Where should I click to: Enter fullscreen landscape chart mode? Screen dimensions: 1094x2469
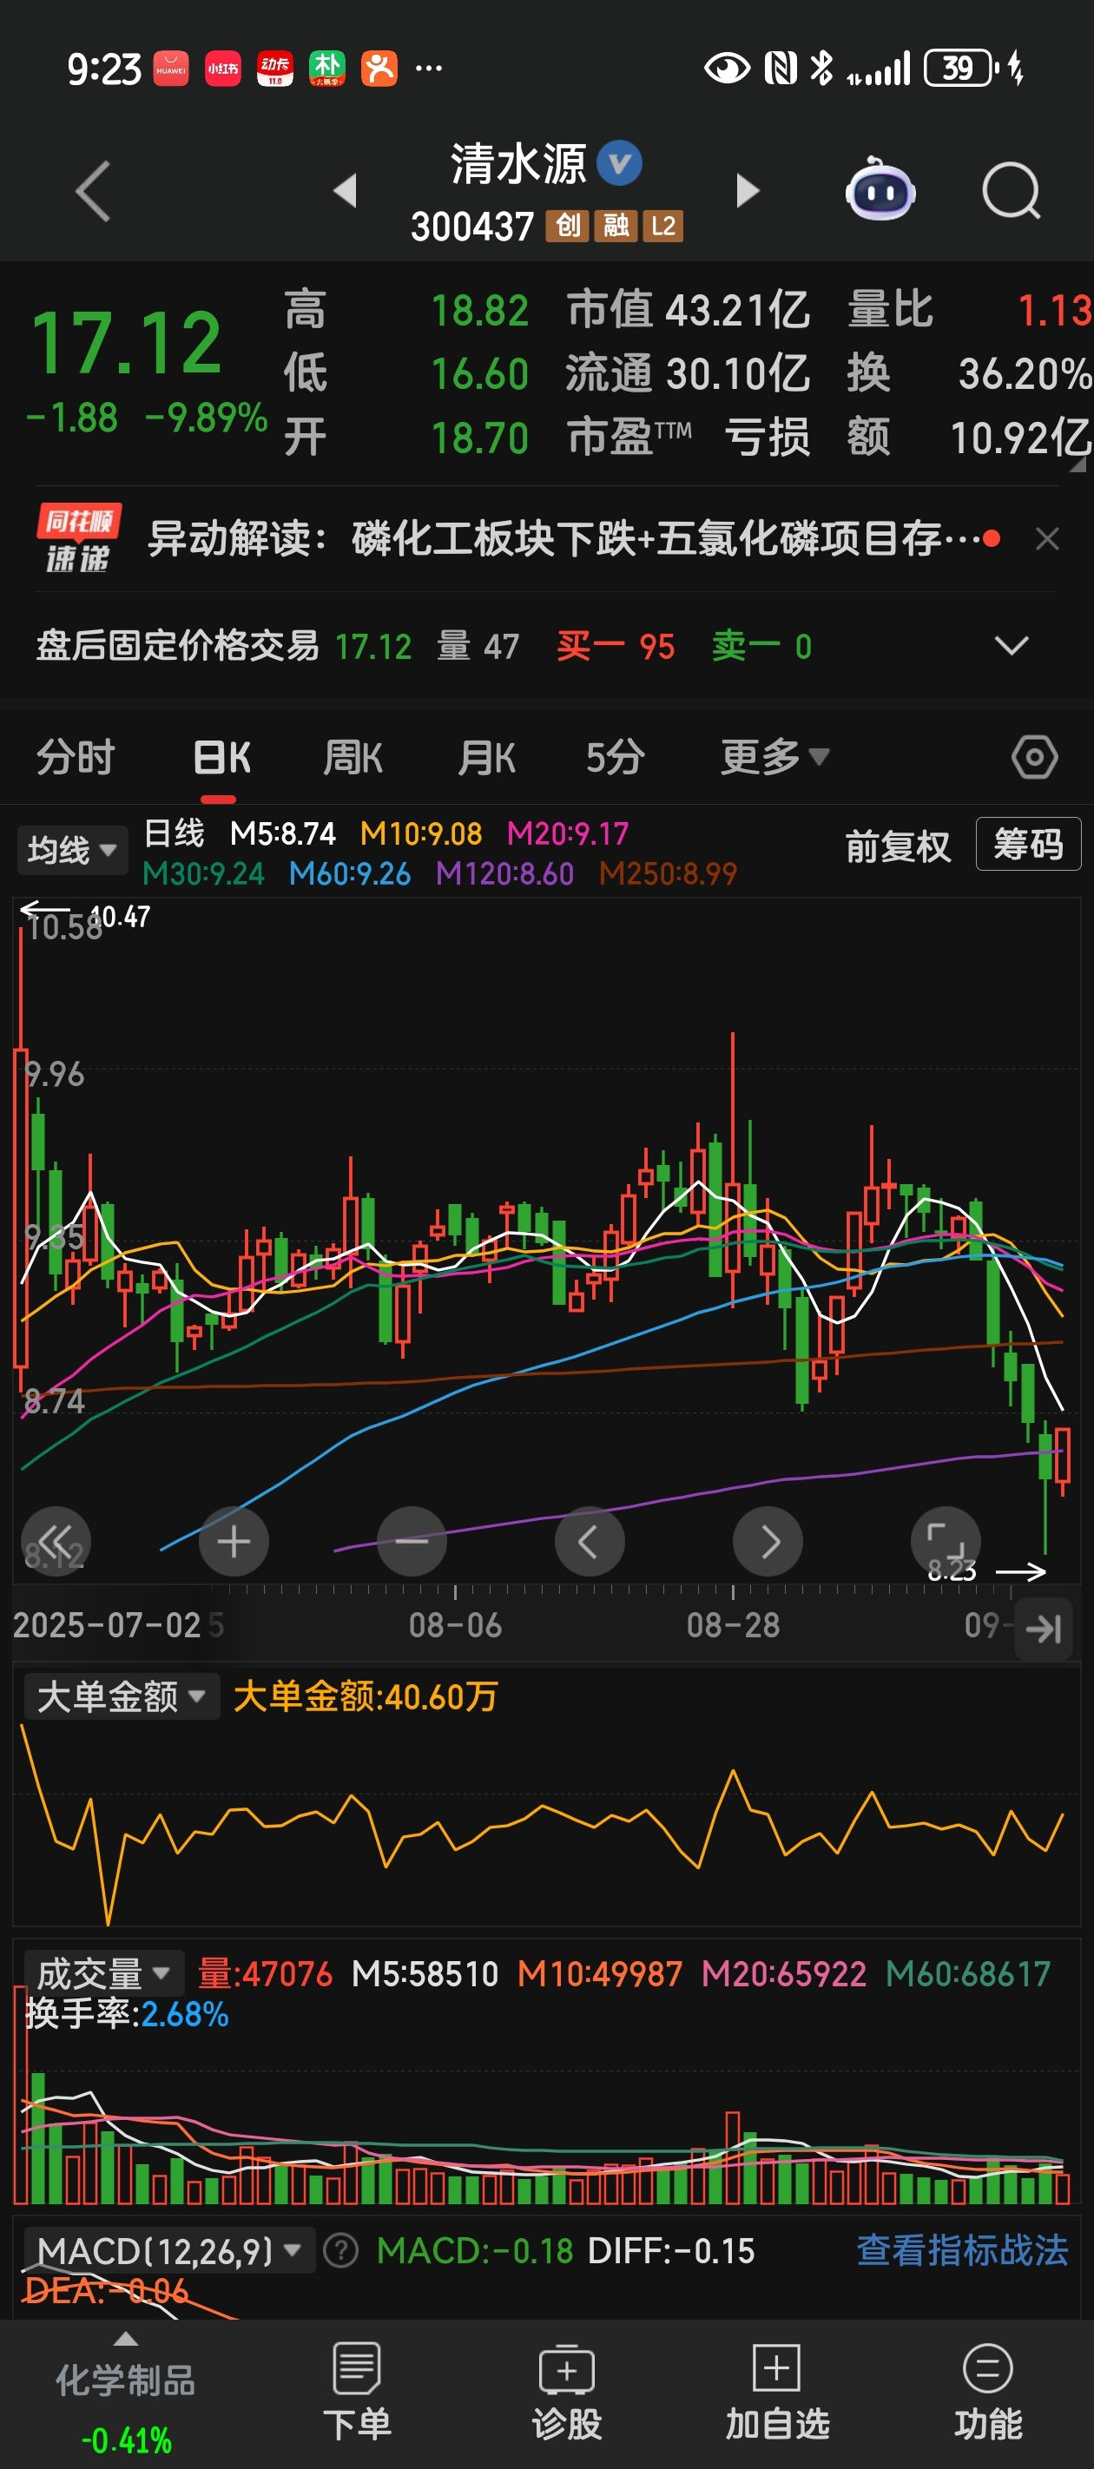point(946,1542)
